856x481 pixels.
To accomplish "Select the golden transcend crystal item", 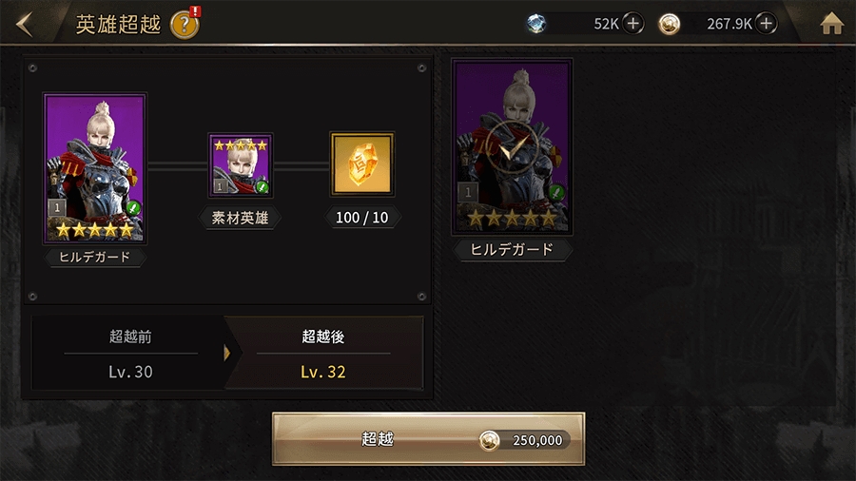I will [x=362, y=164].
